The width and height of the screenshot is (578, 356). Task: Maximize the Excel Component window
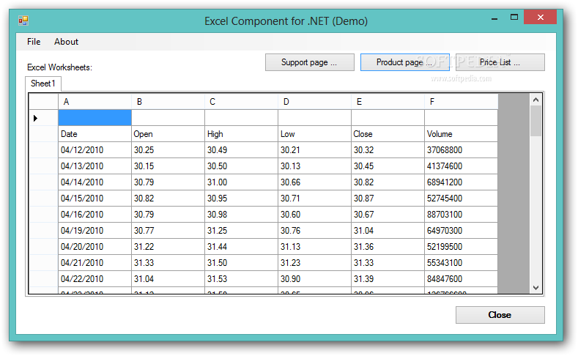point(514,18)
